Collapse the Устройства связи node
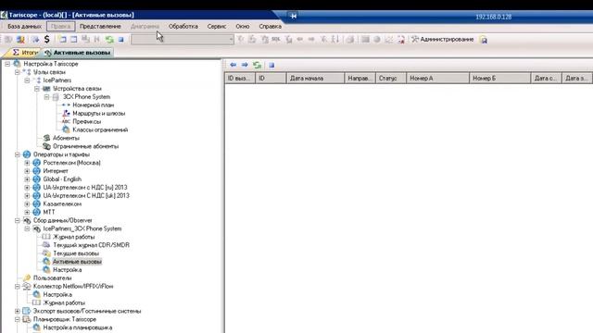The height and width of the screenshot is (333, 593). pos(37,89)
